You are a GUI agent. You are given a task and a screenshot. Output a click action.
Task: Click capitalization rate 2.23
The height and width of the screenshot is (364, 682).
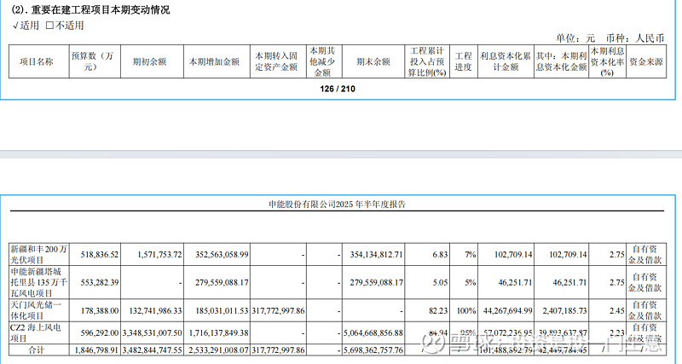[x=616, y=332]
